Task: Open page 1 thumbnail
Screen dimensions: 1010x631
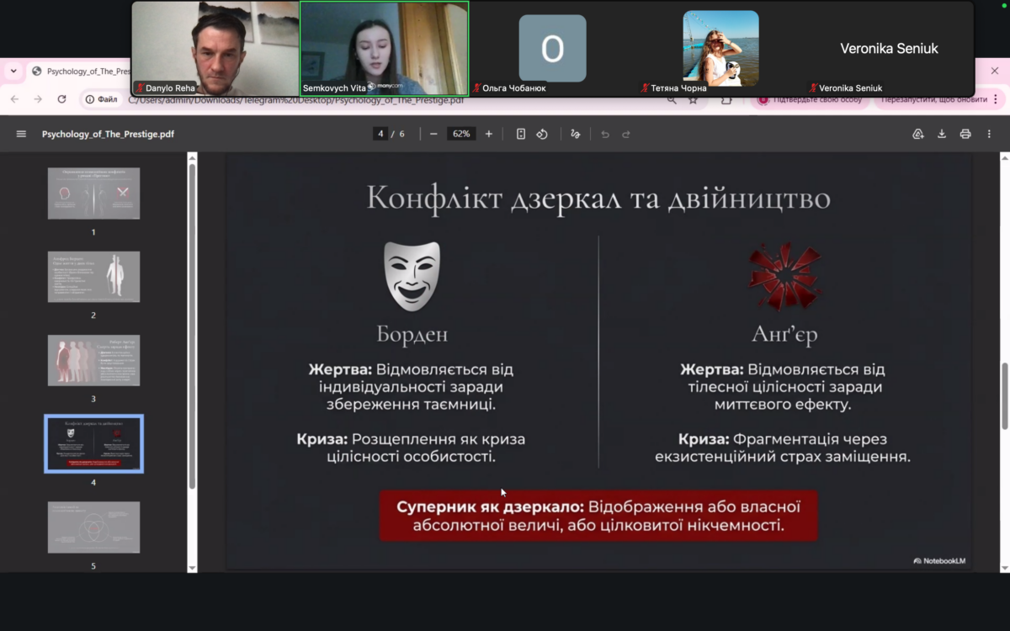Action: click(x=93, y=194)
